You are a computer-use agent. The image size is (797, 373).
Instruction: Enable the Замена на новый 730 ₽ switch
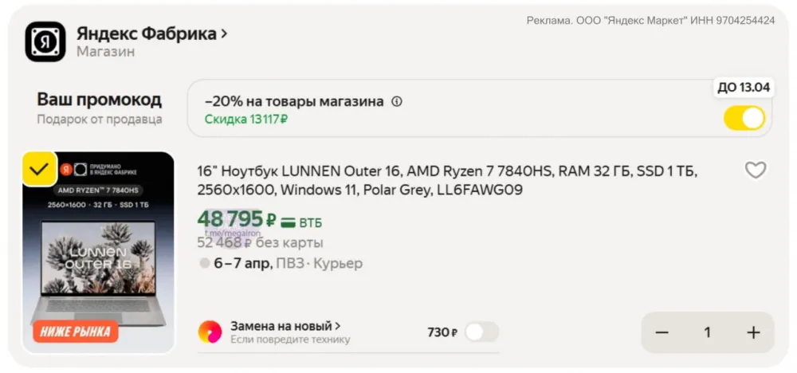point(481,332)
